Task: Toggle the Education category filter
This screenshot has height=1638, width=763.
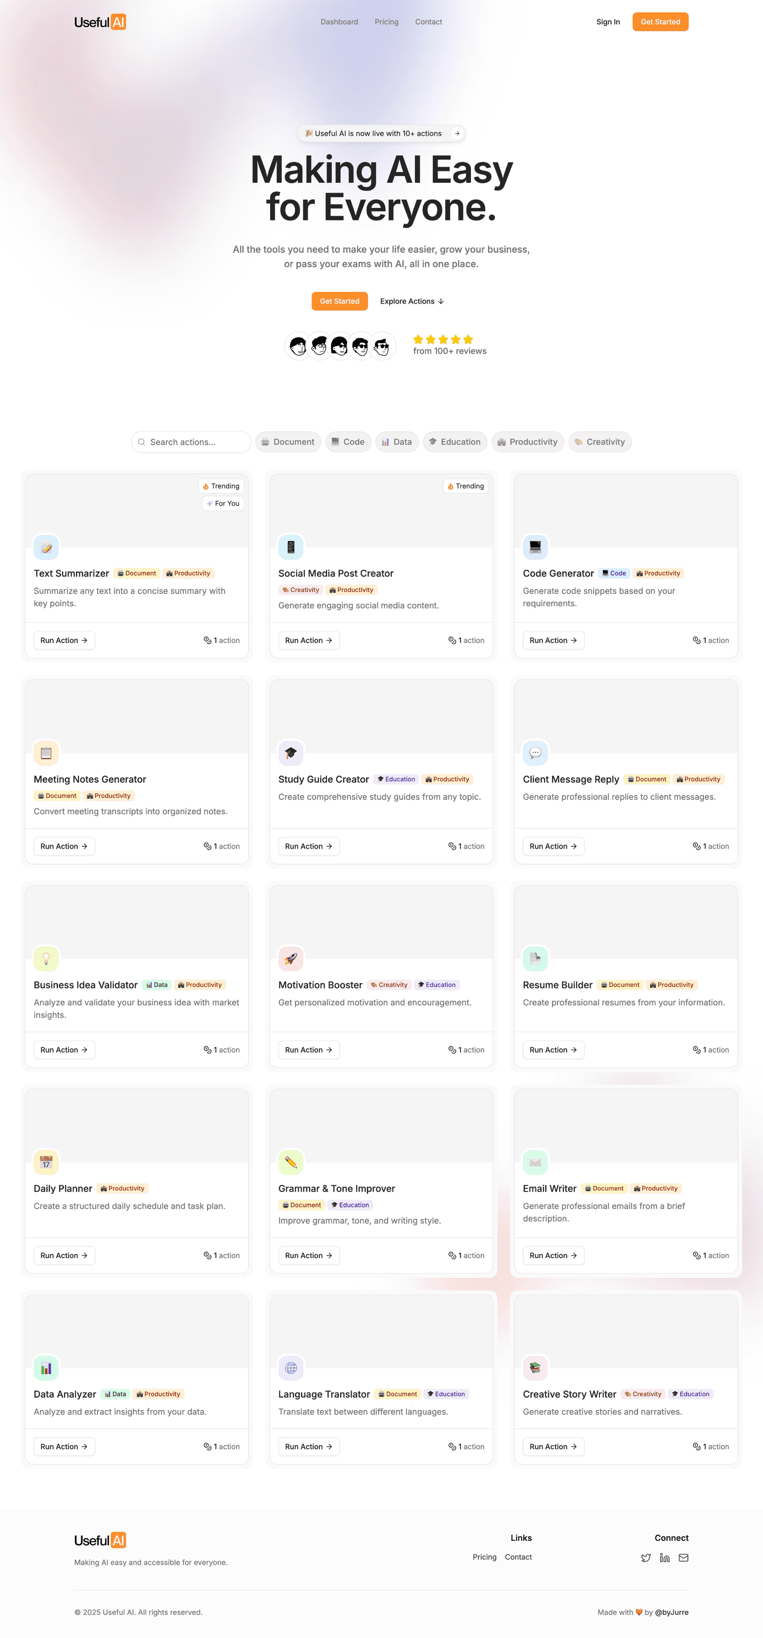Action: 455,442
